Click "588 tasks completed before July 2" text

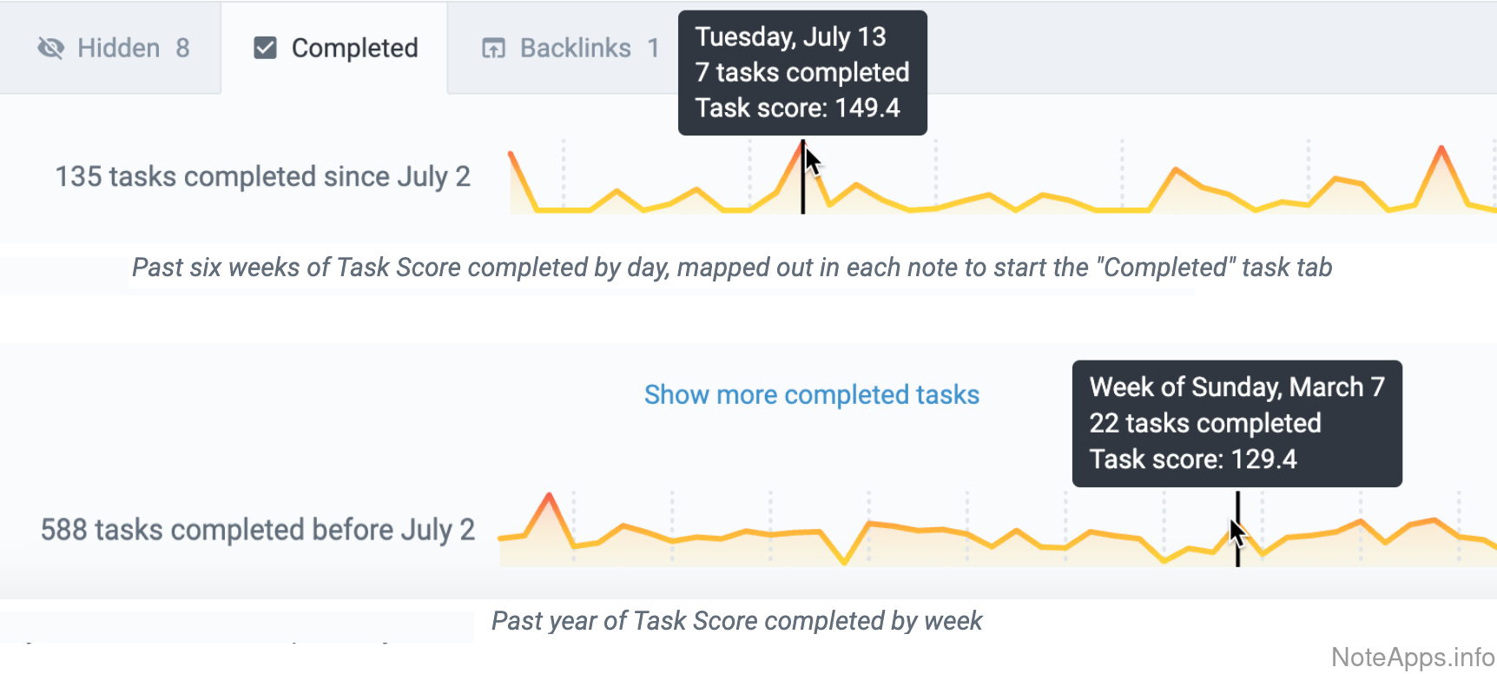(258, 530)
